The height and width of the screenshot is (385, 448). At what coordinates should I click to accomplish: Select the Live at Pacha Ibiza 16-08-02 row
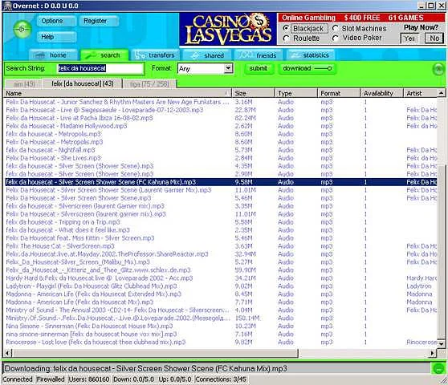(x=221, y=118)
